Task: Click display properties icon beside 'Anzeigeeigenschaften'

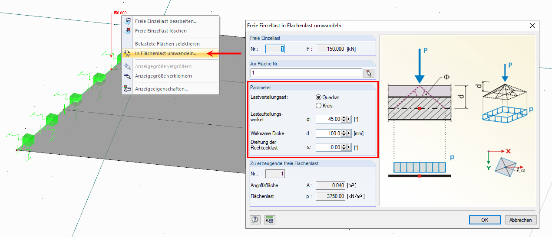Action: [128, 89]
